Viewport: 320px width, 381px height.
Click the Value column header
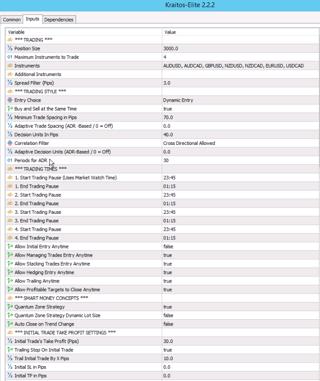[240, 32]
